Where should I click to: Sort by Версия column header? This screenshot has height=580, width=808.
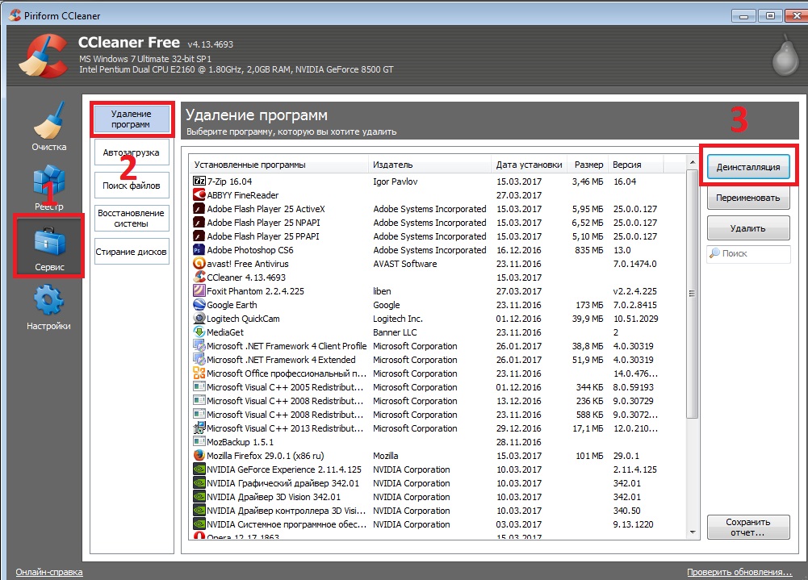(636, 165)
